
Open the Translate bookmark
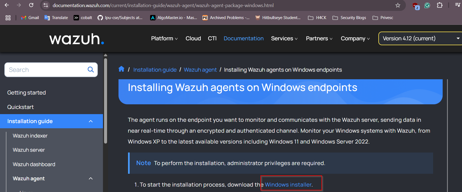point(56,18)
